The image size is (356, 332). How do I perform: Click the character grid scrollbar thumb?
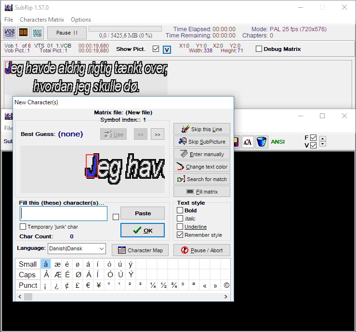tap(28, 296)
